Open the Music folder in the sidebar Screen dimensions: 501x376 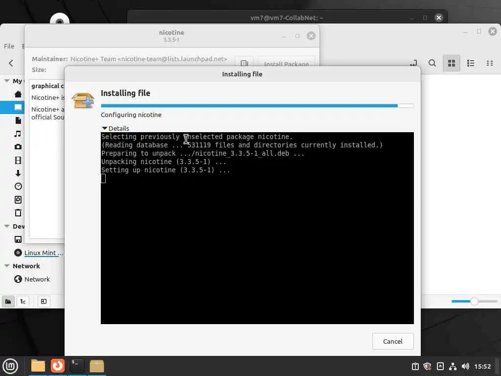[x=18, y=134]
